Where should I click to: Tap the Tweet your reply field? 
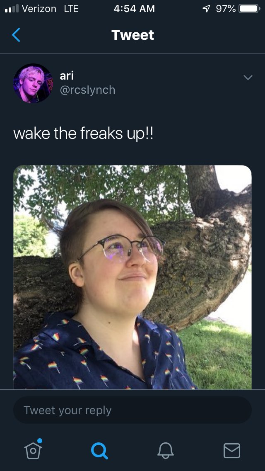point(132,410)
